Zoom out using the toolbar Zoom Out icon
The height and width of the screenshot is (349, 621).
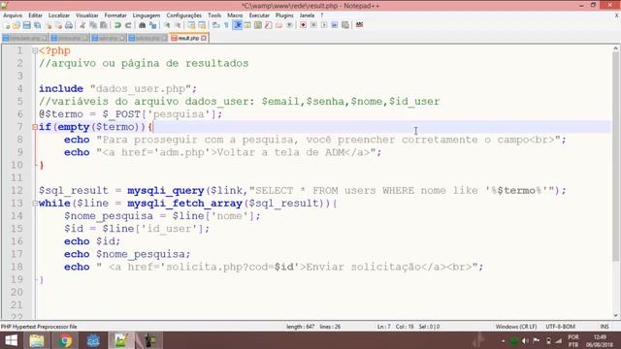tap(178, 25)
